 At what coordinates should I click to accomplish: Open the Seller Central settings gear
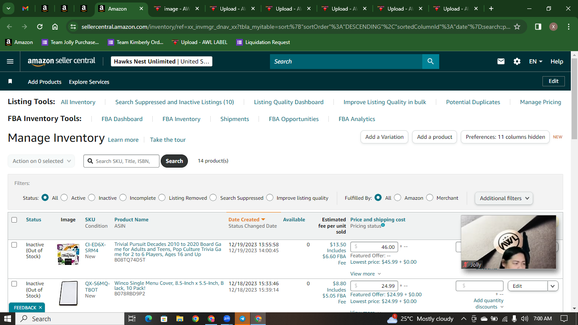(517, 61)
